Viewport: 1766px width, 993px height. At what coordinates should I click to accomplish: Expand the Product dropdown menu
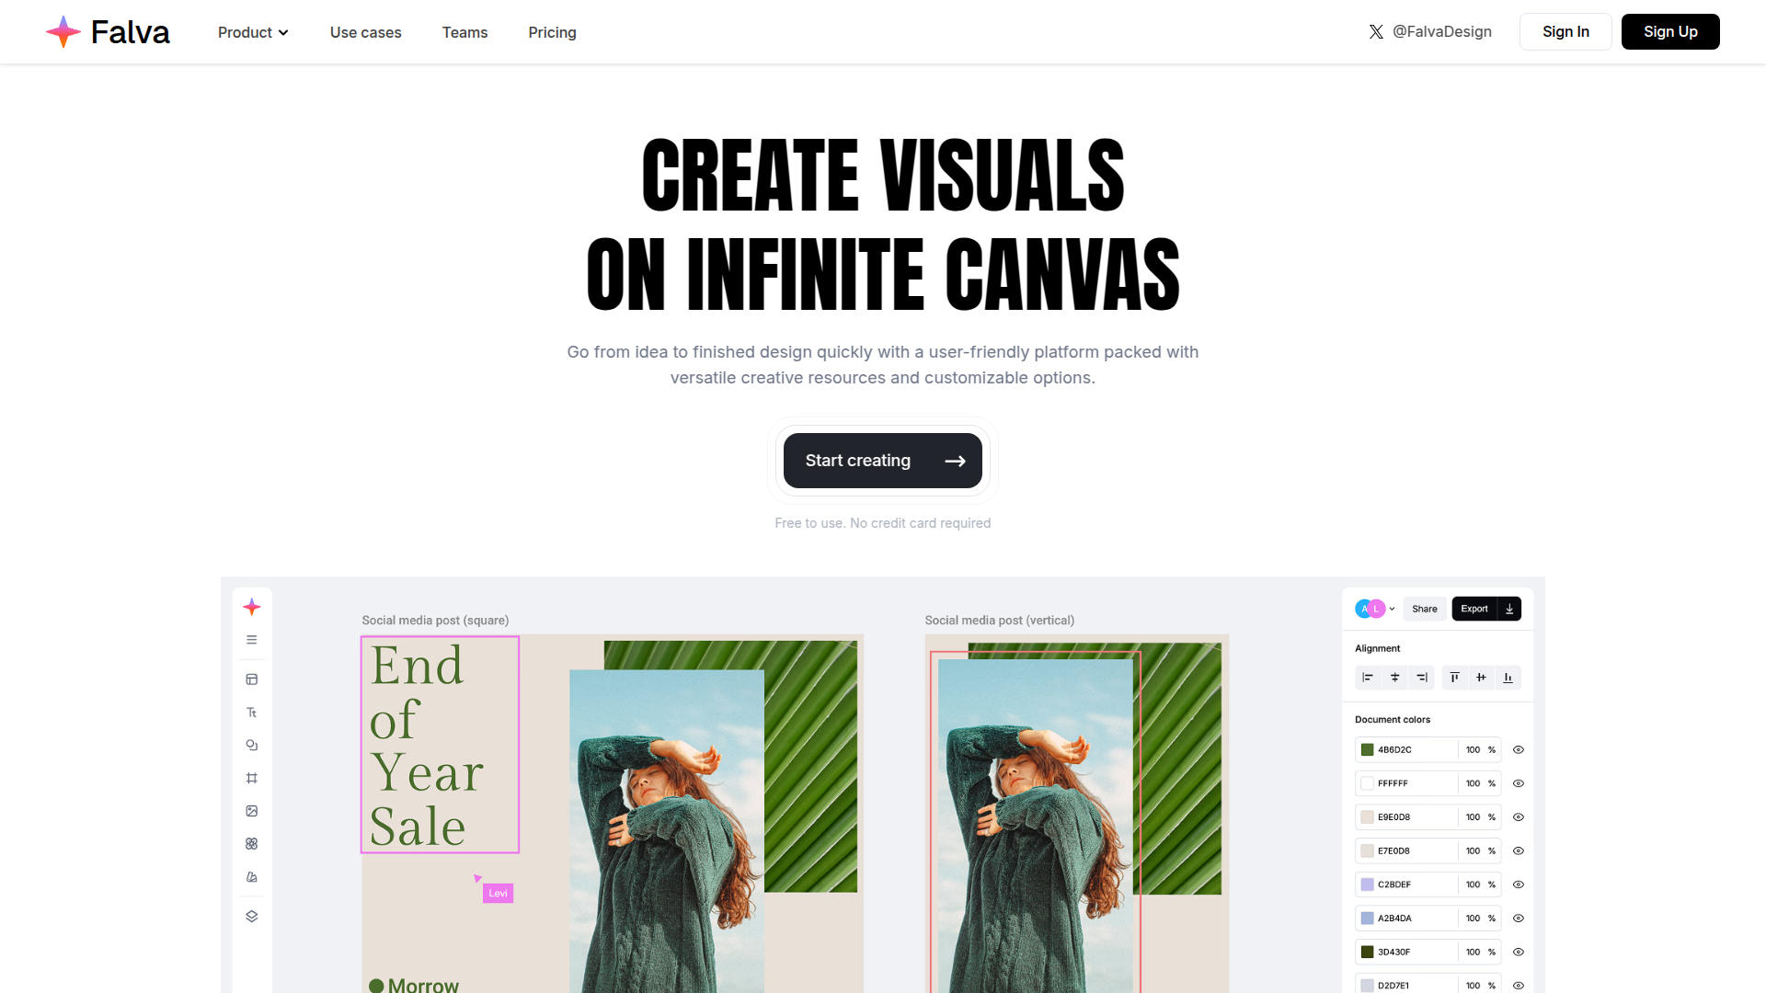pos(253,32)
